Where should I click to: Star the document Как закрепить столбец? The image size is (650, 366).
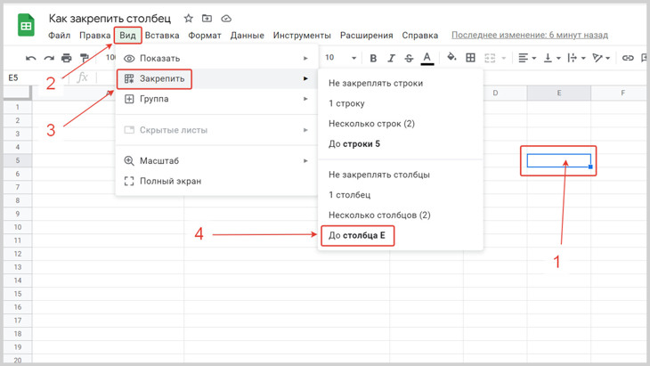[189, 18]
